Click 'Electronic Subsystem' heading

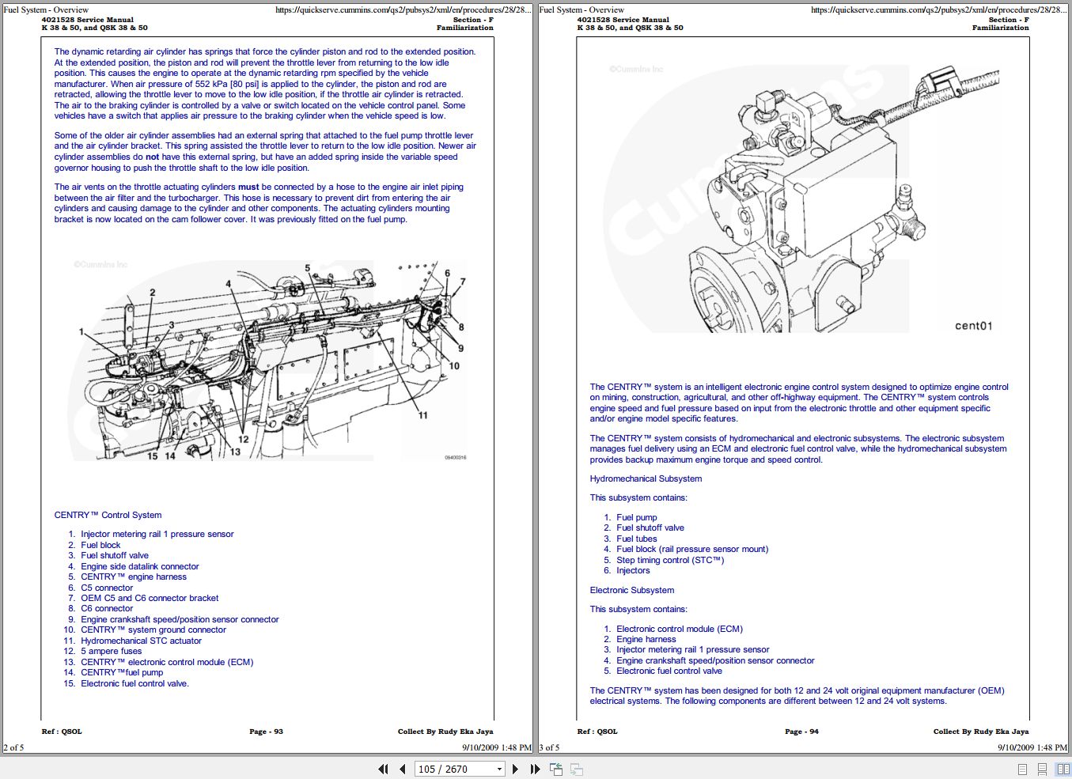(632, 590)
